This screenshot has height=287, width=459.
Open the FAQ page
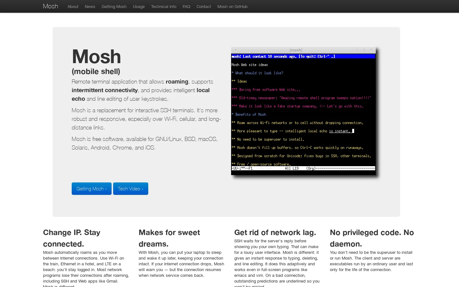coord(186,6)
